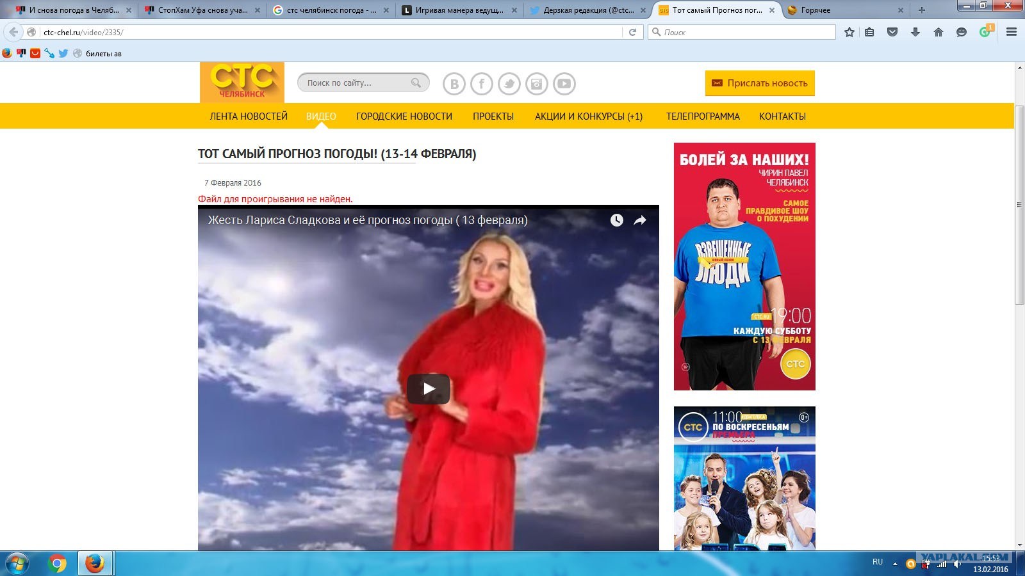Viewport: 1025px width, 576px height.
Task: Select ЛЕНТА НОВОСТЕЙ menu item
Action: (249, 116)
